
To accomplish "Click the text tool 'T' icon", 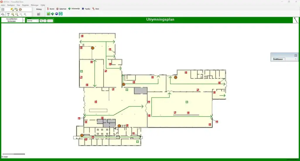I will (x=8, y=14).
